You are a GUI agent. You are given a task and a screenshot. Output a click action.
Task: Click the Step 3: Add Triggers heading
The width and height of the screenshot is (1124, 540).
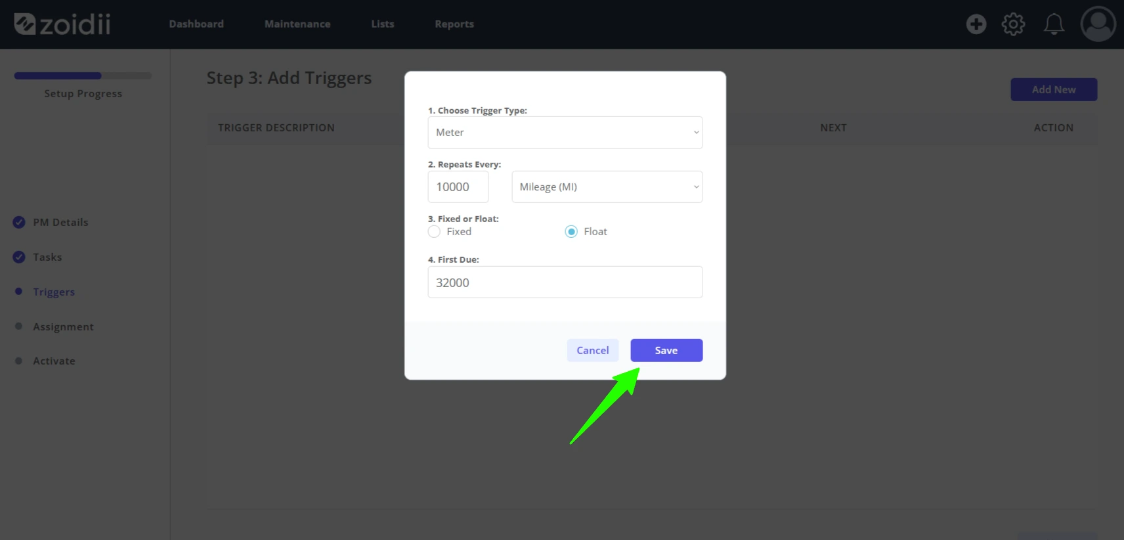[289, 78]
